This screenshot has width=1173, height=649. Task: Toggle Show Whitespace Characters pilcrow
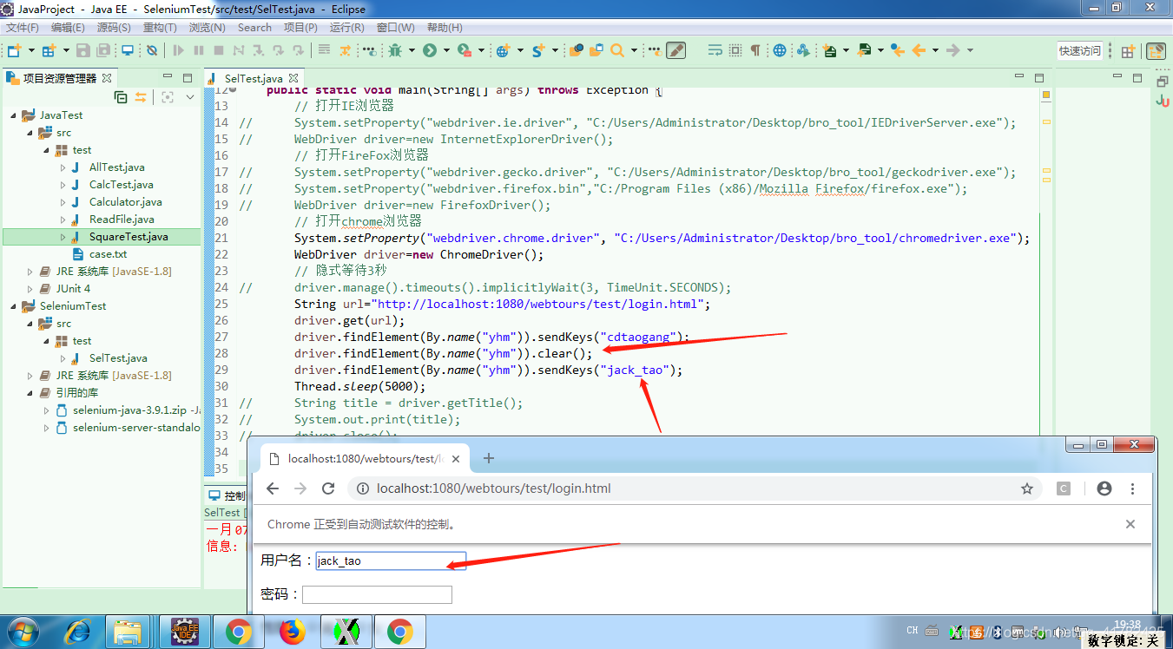pos(755,50)
